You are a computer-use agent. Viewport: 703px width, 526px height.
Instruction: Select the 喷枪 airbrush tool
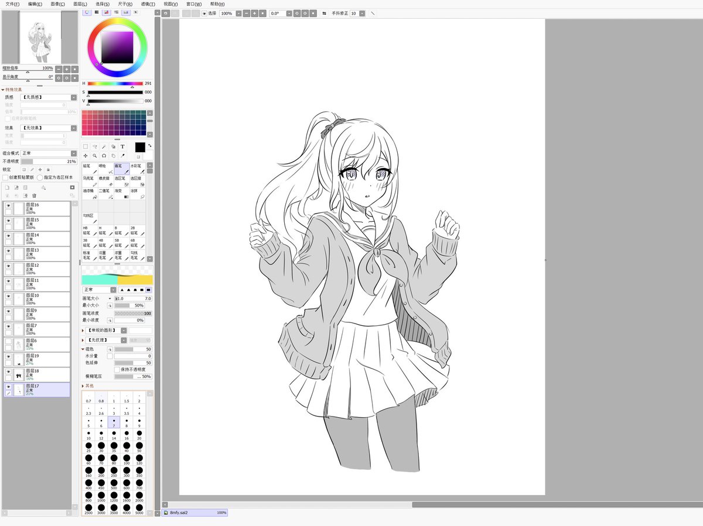(105, 169)
